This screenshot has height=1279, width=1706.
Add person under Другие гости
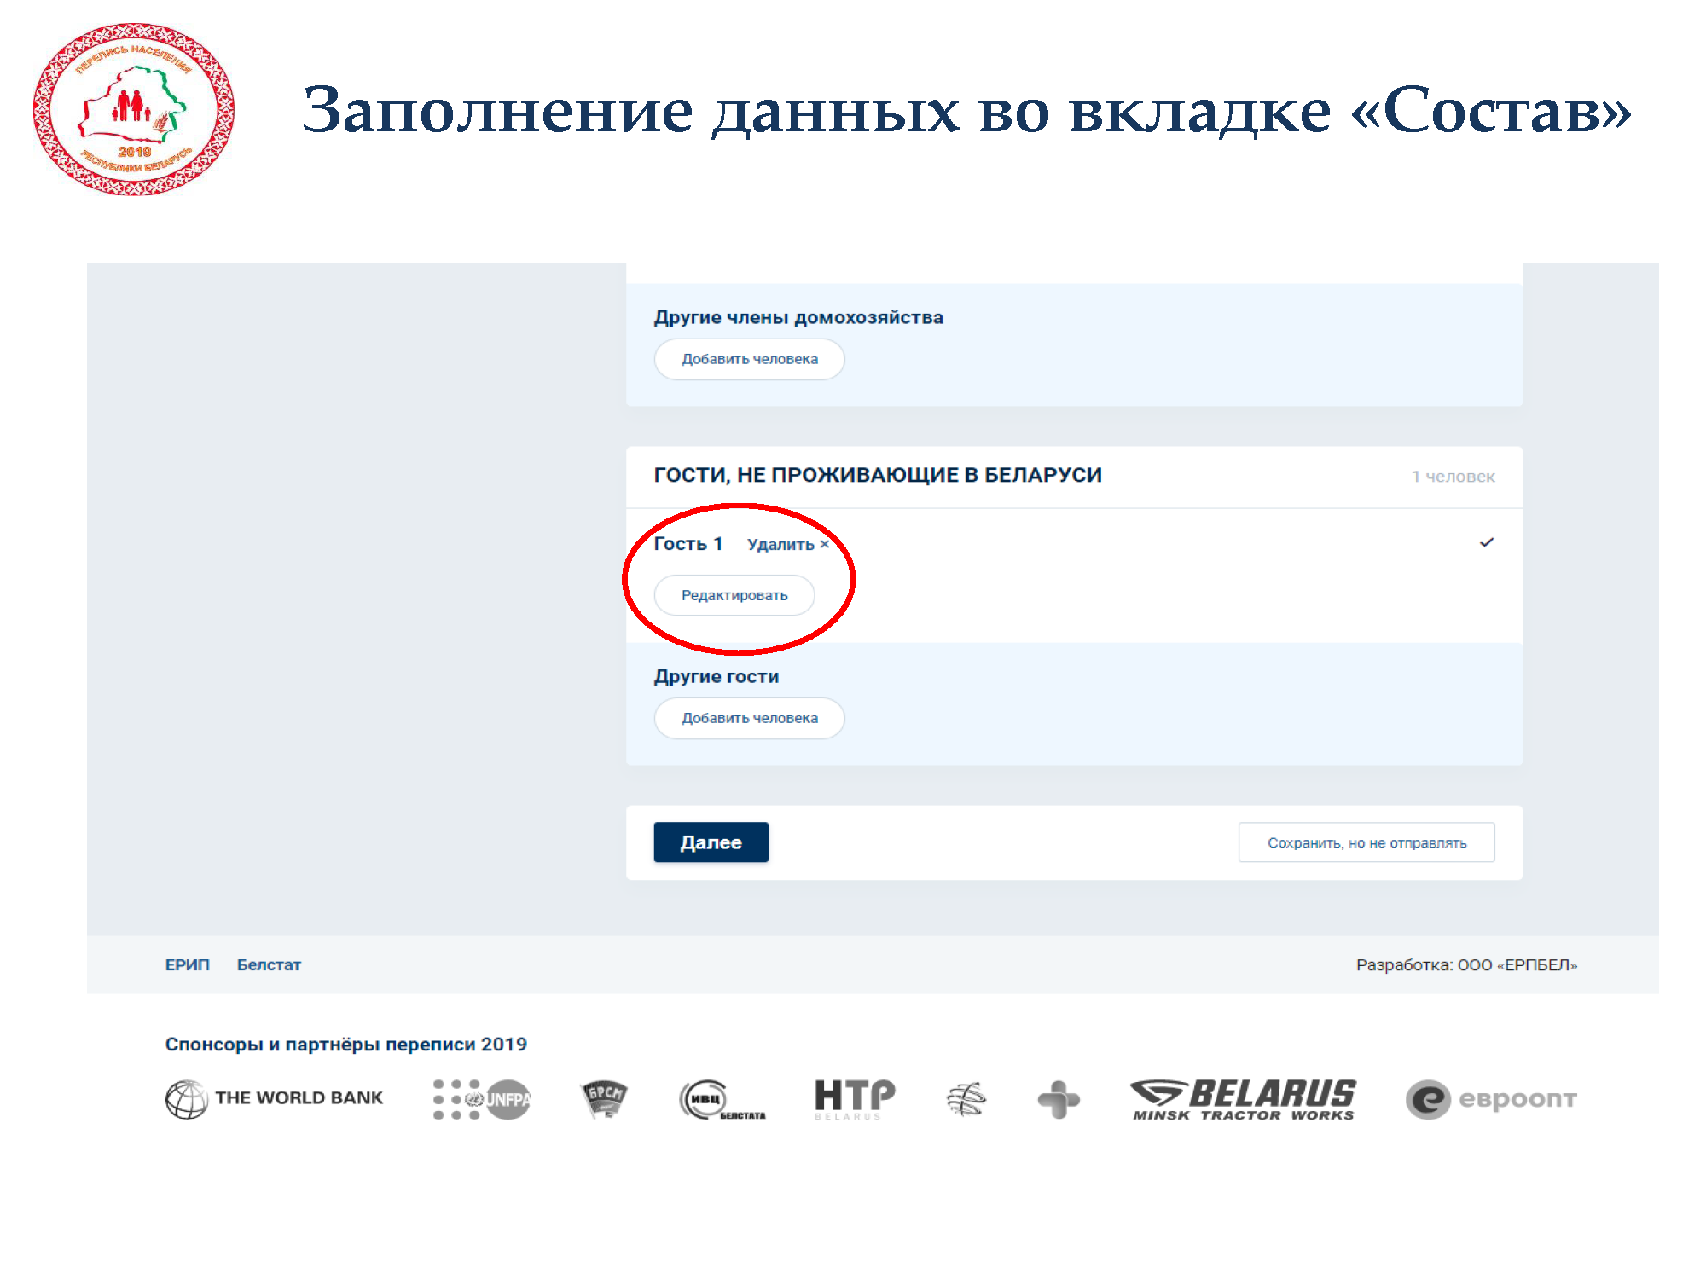click(x=749, y=718)
